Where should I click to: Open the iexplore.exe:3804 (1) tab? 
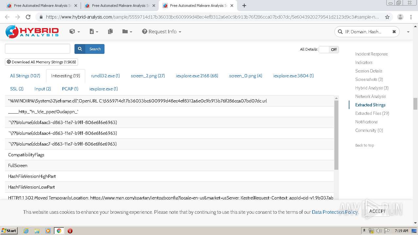coord(294,76)
